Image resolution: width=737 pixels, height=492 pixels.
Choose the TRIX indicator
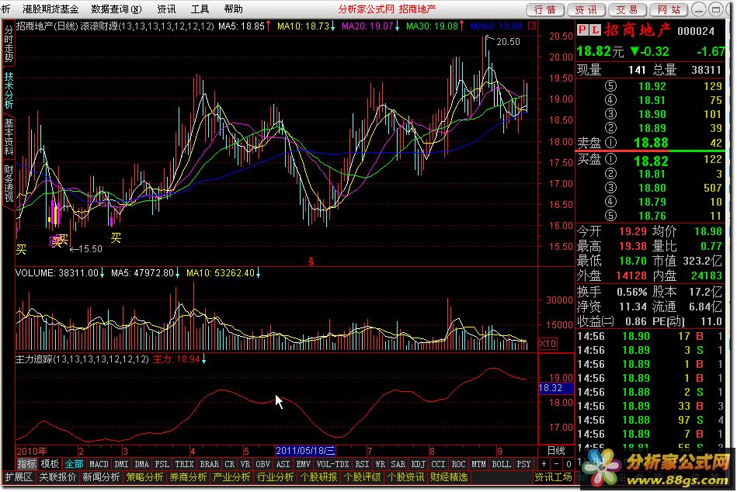point(184,464)
